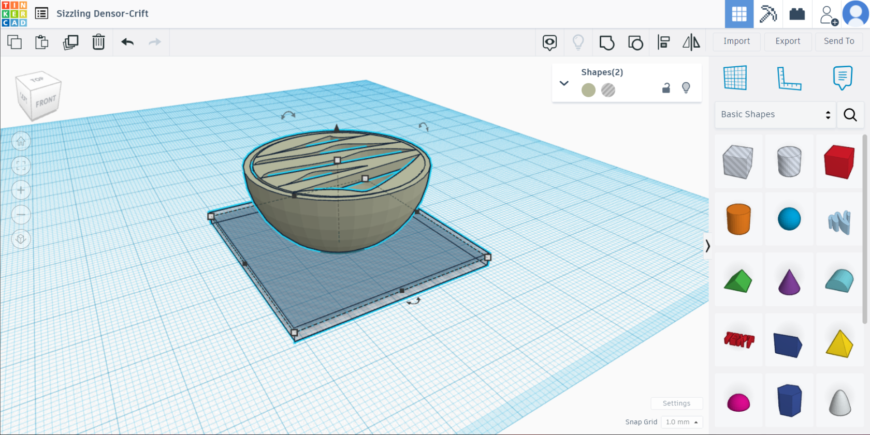Choose the Hole striped swatch

coord(608,90)
